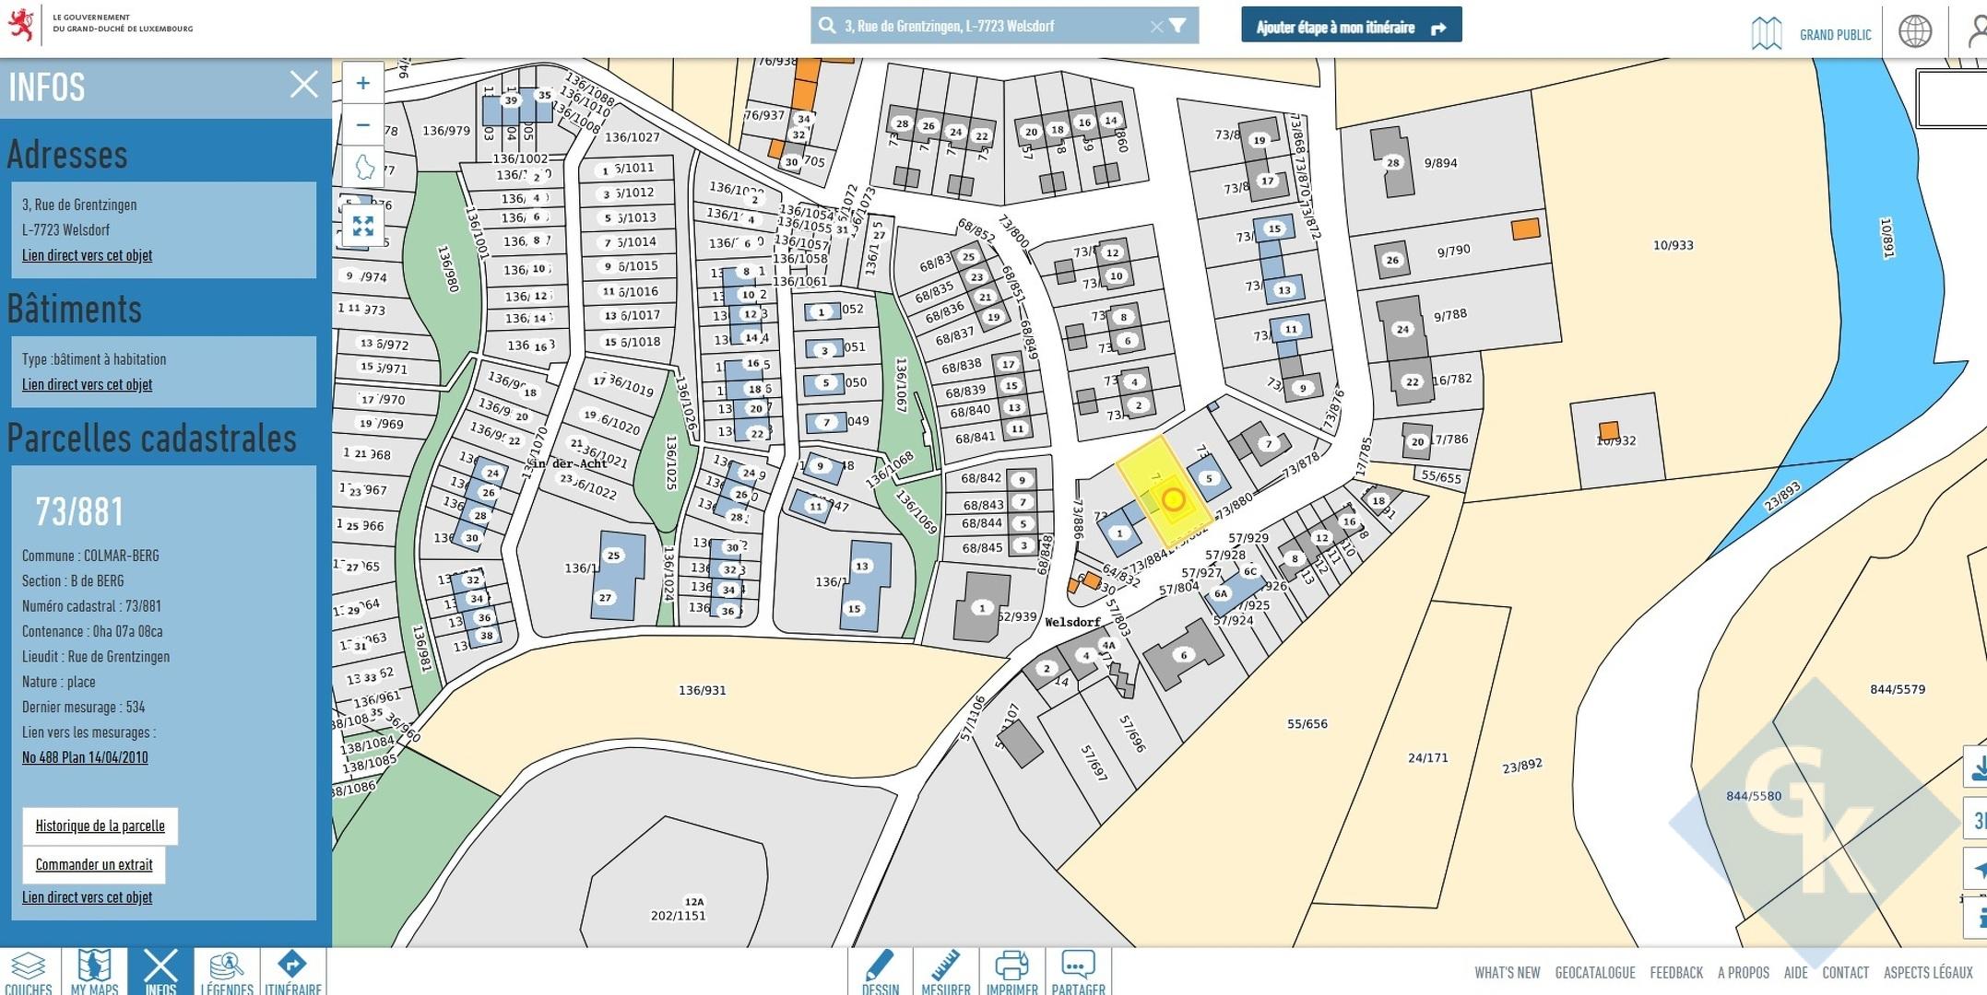Image resolution: width=1987 pixels, height=995 pixels.
Task: Open measurement link No 488 Plan 14/04/2010
Action: (x=85, y=757)
